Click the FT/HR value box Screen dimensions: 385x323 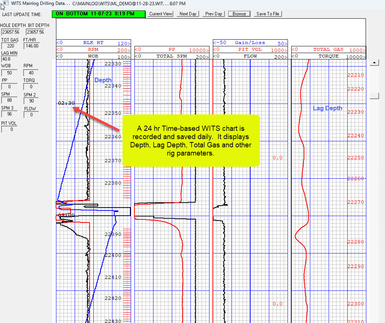pyautogui.click(x=31, y=46)
